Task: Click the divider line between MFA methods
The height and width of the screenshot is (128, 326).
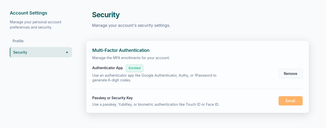Action: tap(198, 89)
